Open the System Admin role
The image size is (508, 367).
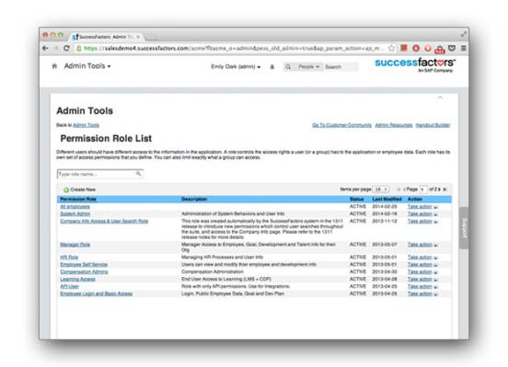point(75,213)
